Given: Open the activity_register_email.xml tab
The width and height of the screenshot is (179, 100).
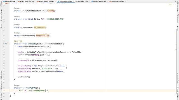Looking at the screenshot, I should [46, 1].
